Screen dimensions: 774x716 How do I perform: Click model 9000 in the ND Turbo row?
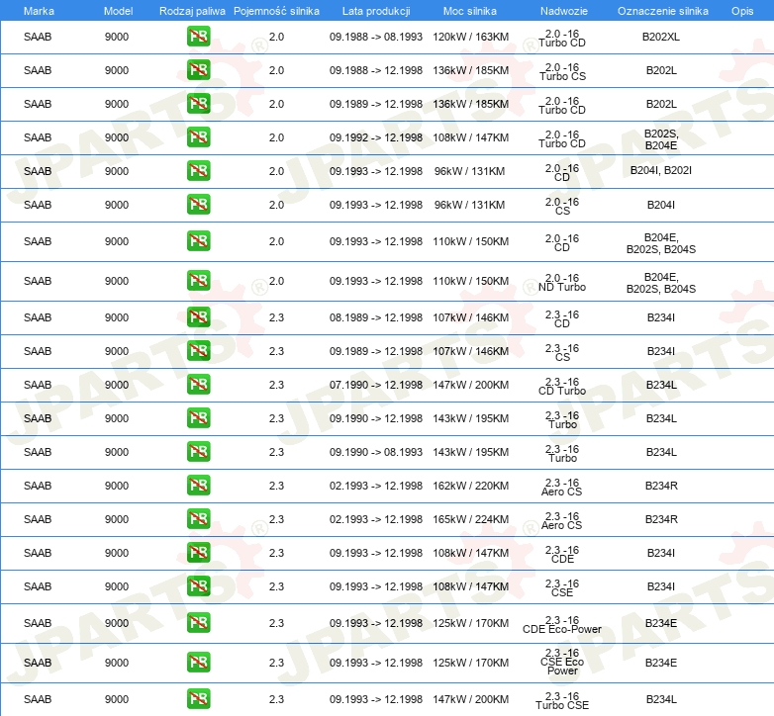coord(117,281)
